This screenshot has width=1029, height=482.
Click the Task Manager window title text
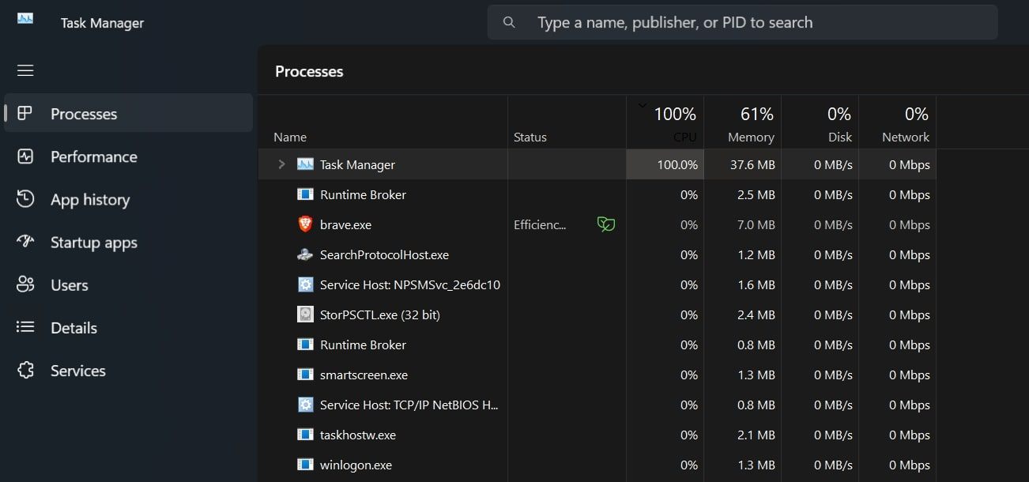click(102, 23)
